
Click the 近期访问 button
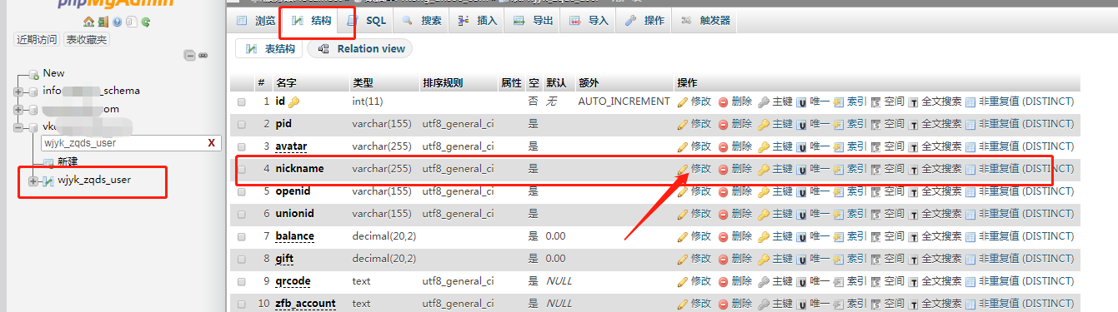pyautogui.click(x=38, y=40)
